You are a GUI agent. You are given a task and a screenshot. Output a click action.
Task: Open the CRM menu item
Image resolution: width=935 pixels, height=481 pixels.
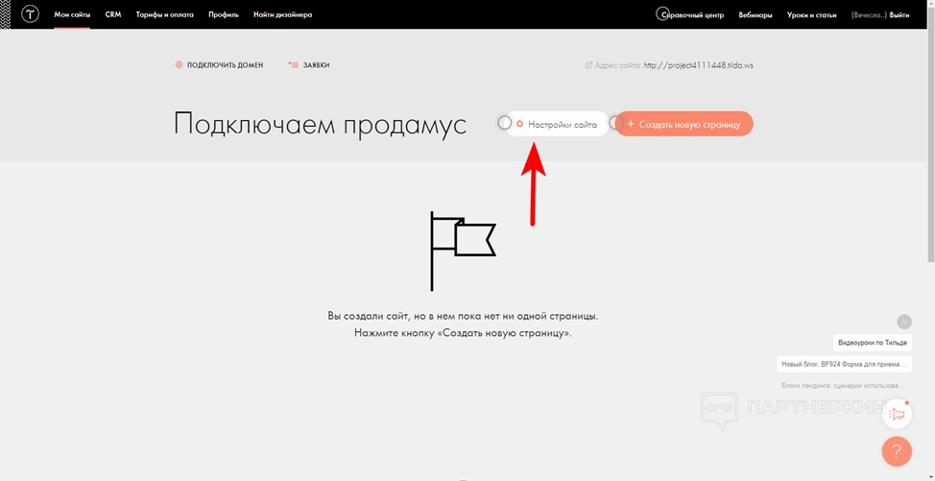(113, 14)
